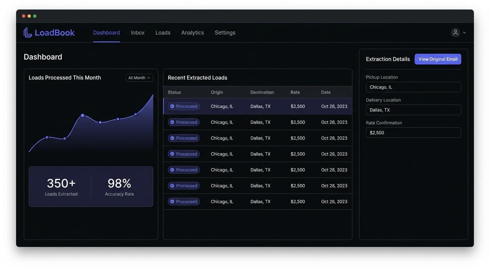Click the checkmark icon in the highlighted Processed badge
The width and height of the screenshot is (490, 267).
(x=172, y=106)
